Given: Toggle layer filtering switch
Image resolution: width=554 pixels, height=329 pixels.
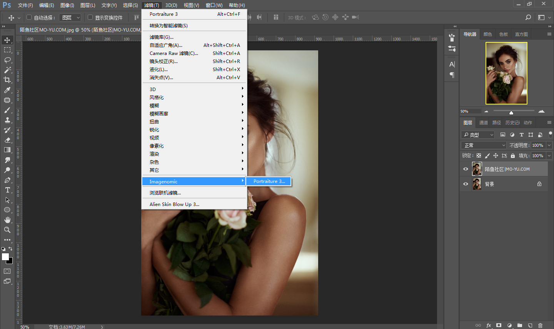Looking at the screenshot, I should (x=551, y=135).
